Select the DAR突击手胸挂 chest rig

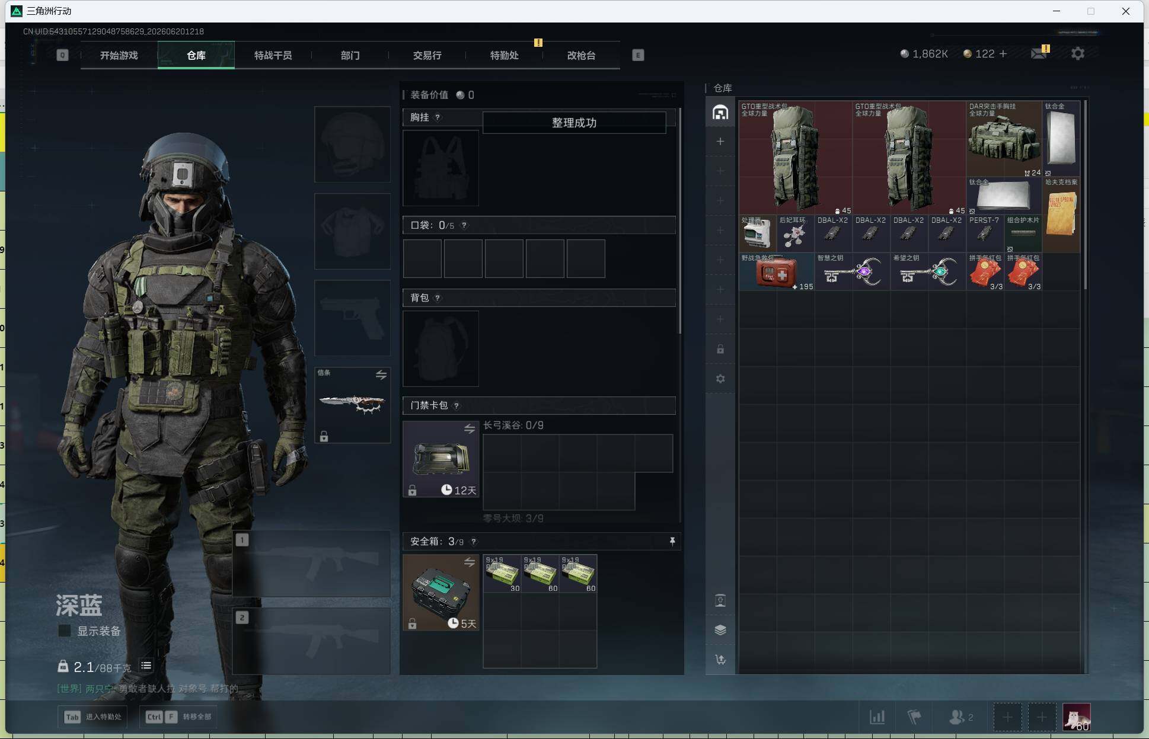1004,139
